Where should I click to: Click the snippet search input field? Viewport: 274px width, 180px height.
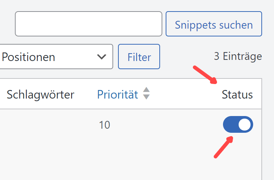[88, 24]
